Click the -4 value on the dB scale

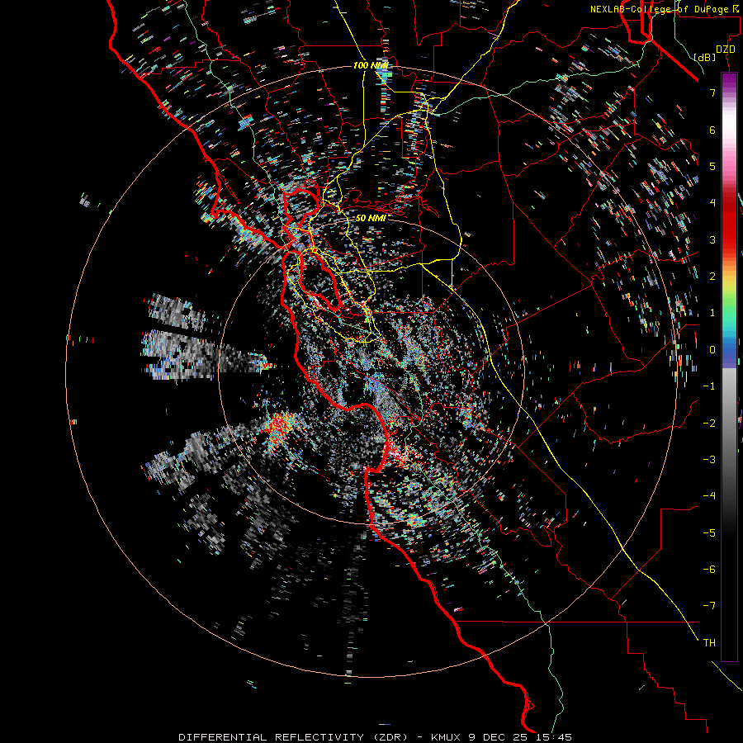click(709, 496)
